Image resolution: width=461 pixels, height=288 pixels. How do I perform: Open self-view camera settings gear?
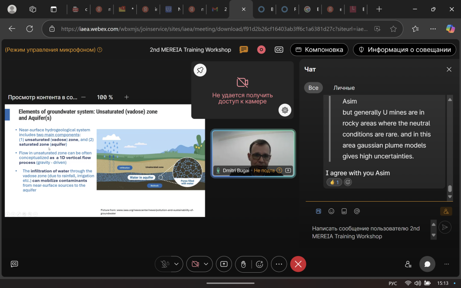(285, 110)
